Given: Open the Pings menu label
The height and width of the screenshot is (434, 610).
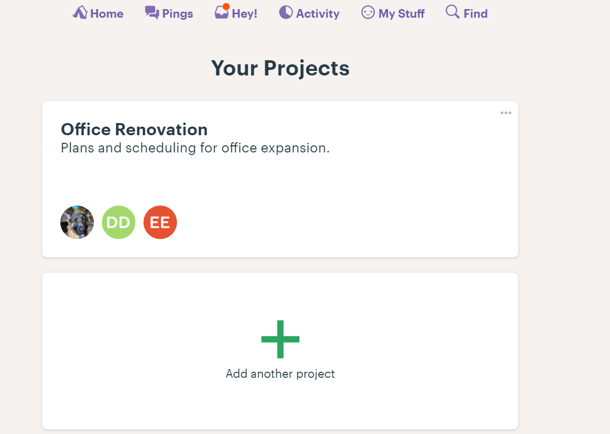Looking at the screenshot, I should (x=177, y=14).
